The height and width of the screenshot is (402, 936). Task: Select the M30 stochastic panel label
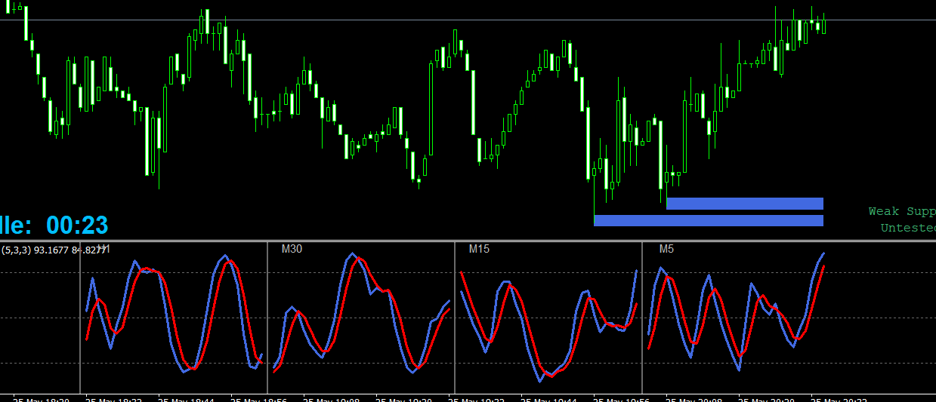[x=292, y=249]
